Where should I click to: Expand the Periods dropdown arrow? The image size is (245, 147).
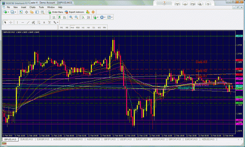tap(105, 17)
